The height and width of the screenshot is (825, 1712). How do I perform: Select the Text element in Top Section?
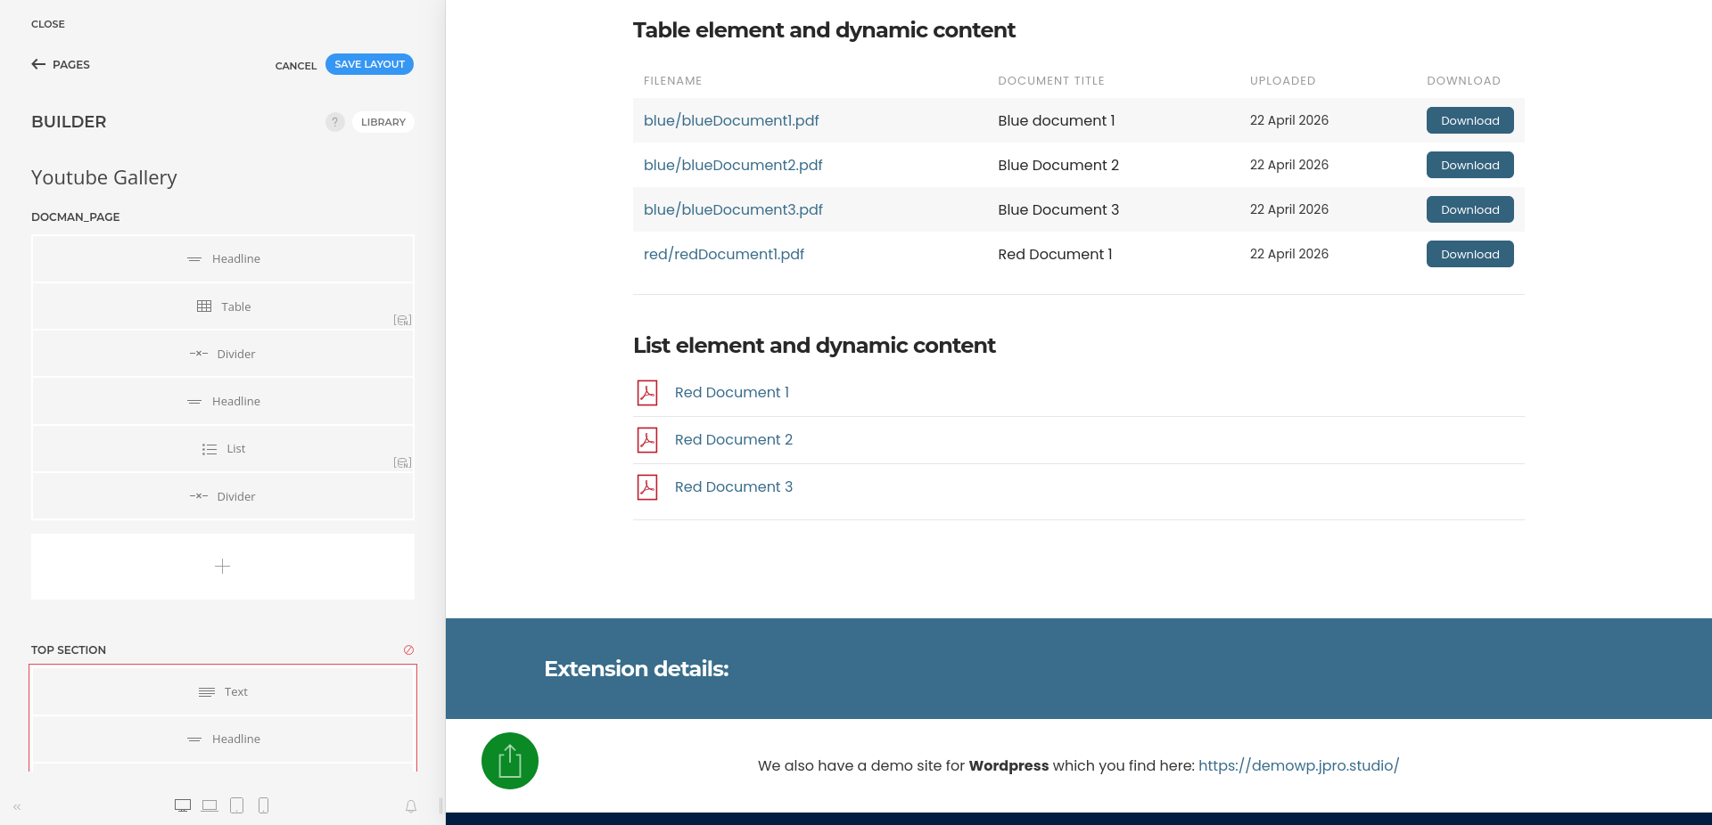(224, 692)
